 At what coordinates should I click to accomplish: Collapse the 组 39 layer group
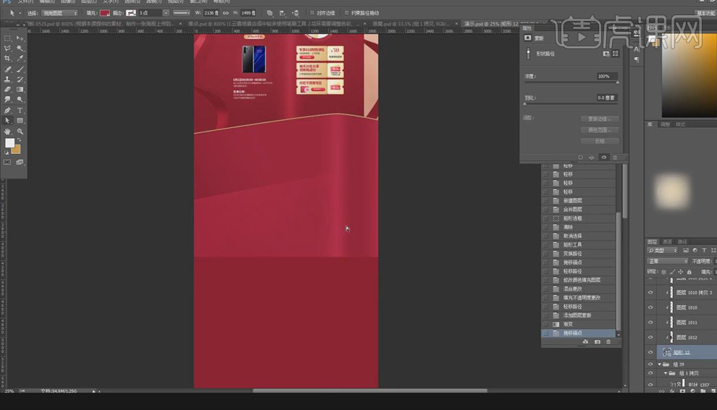659,364
